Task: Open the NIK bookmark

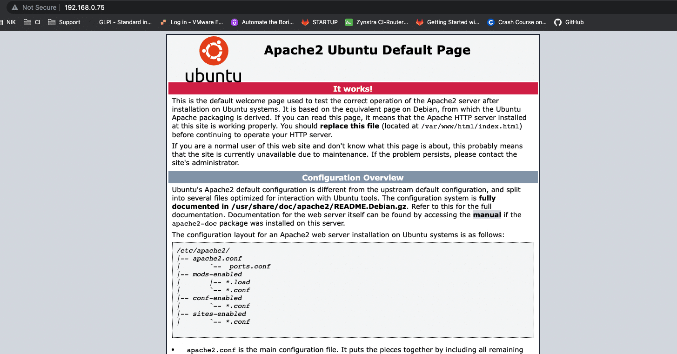Action: click(x=8, y=22)
